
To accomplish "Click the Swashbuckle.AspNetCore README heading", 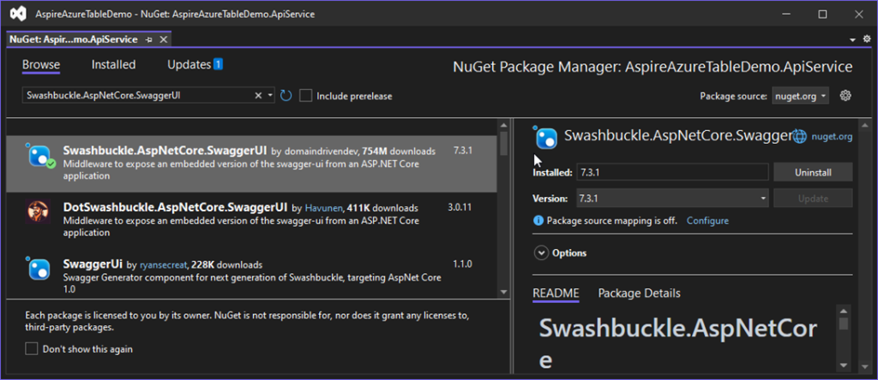I will pyautogui.click(x=678, y=344).
